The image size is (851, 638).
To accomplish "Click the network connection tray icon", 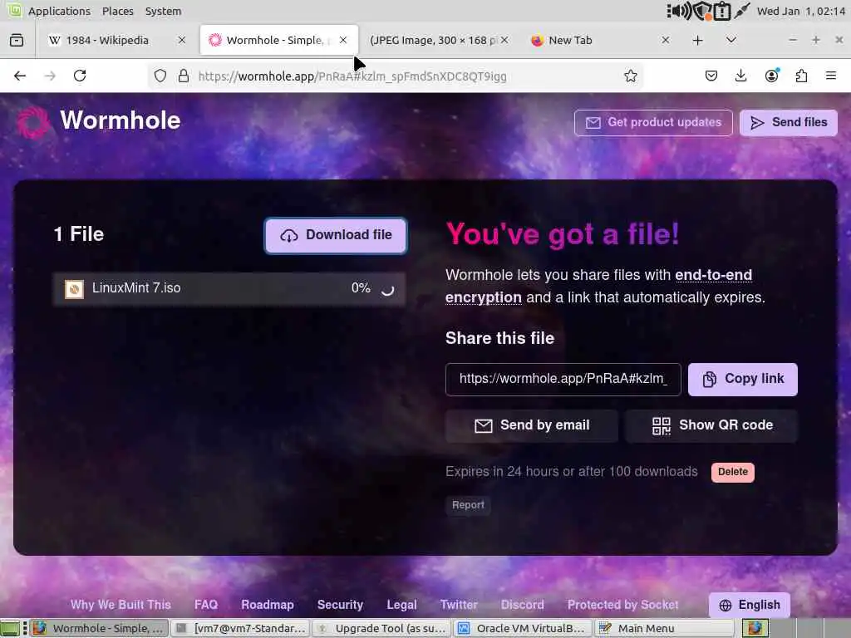I will click(741, 11).
